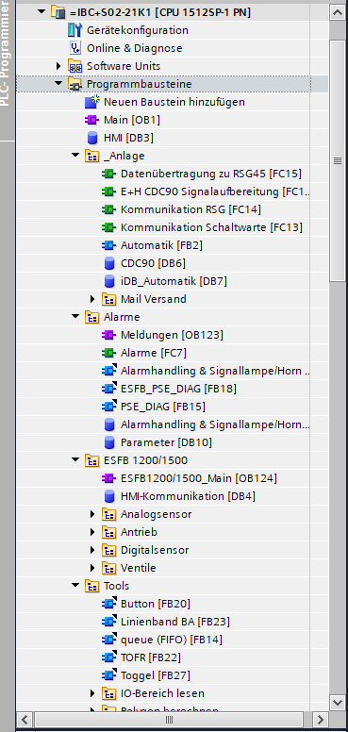Select the Alarmhandling & Signallampe/Horn function block

tap(215, 371)
